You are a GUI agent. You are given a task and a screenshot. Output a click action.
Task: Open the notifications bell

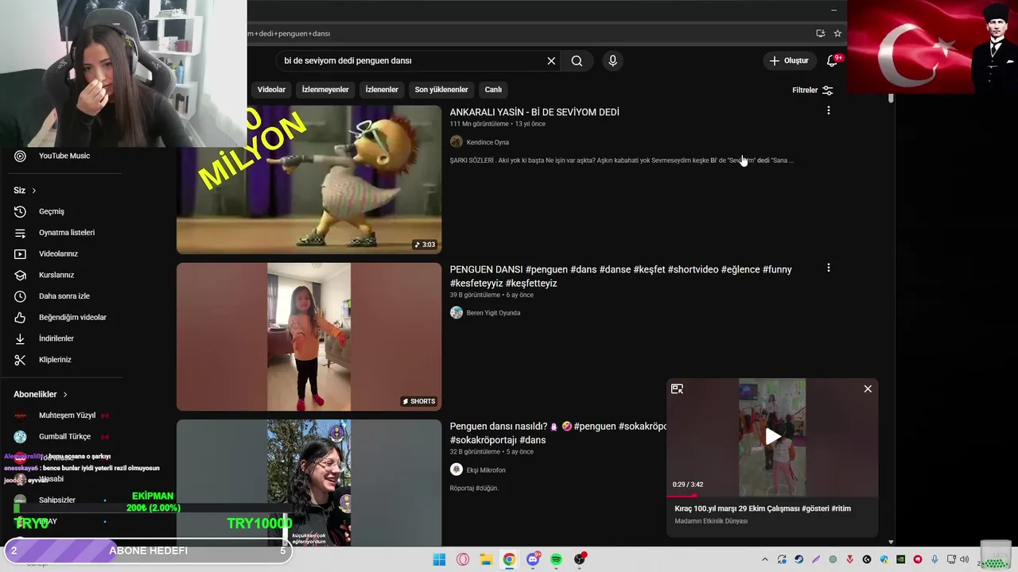(x=832, y=60)
